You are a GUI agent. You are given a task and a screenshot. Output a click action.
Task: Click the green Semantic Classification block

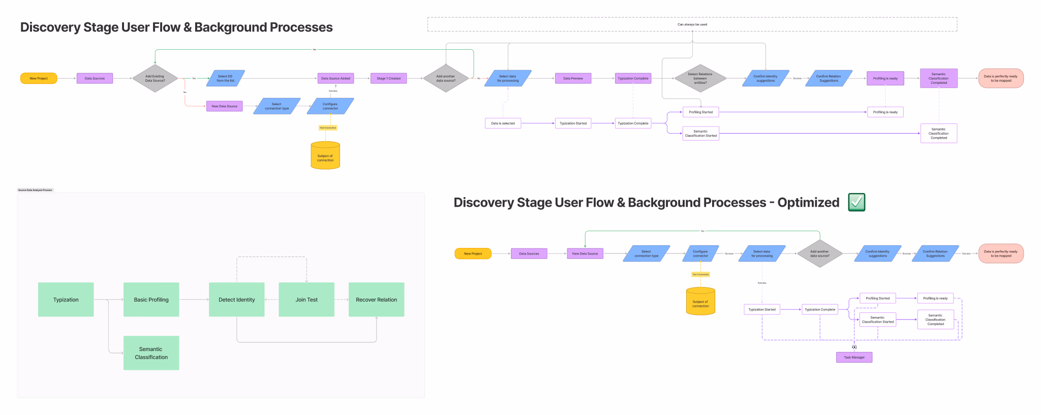pyautogui.click(x=151, y=353)
